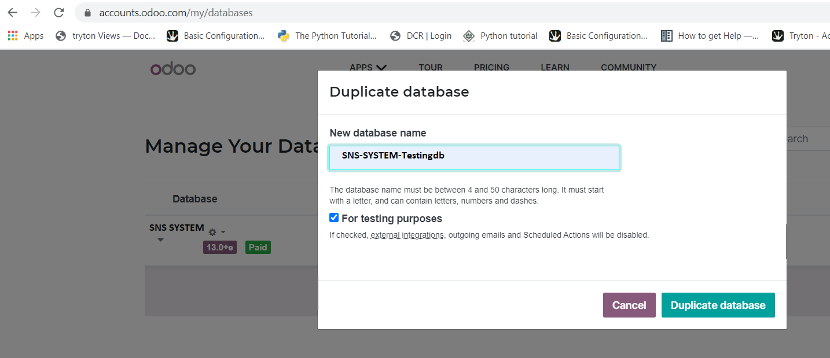Reload the page with refresh icon
The image size is (830, 358).
coord(58,12)
